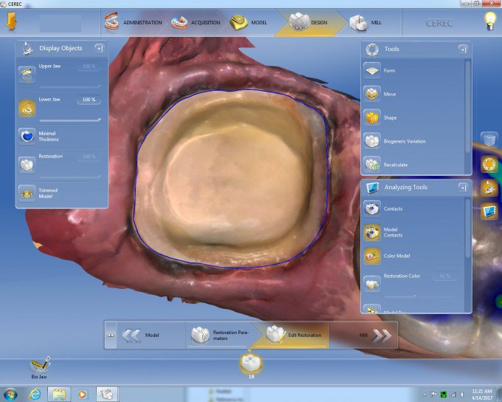Select the Shape tool
Screen dimensions: 502x402
point(372,117)
